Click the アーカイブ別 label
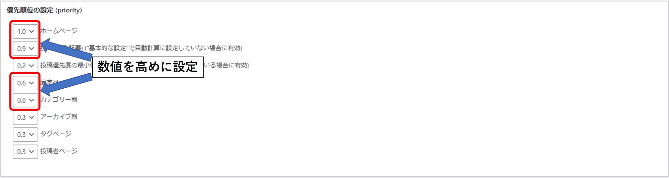The width and height of the screenshot is (669, 178). [x=59, y=116]
